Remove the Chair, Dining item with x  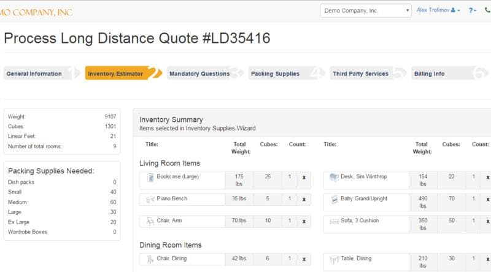click(304, 259)
